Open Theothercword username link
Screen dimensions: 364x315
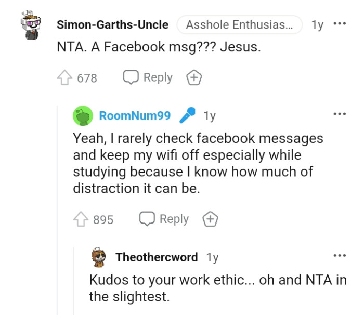click(x=157, y=257)
